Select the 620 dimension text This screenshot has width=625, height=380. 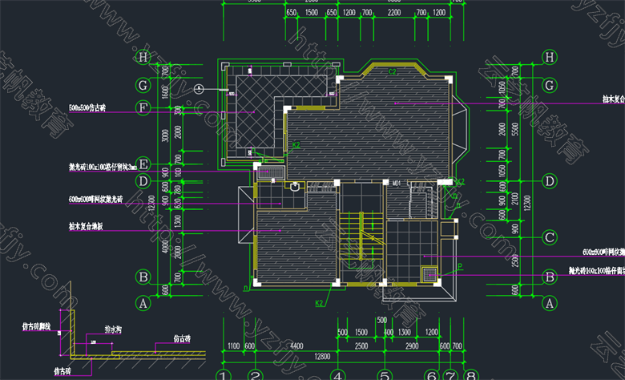pyautogui.click(x=178, y=203)
